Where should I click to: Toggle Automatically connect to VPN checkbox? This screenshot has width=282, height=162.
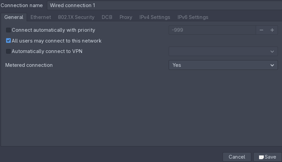point(8,52)
